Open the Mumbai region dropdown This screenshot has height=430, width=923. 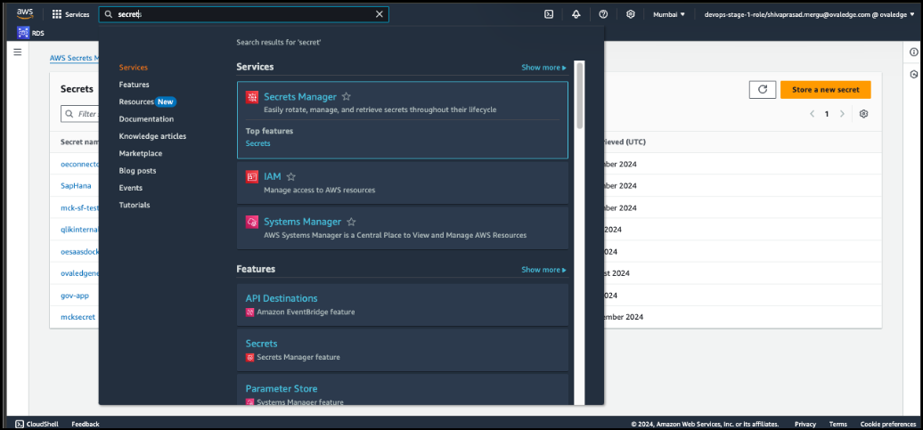click(x=669, y=14)
